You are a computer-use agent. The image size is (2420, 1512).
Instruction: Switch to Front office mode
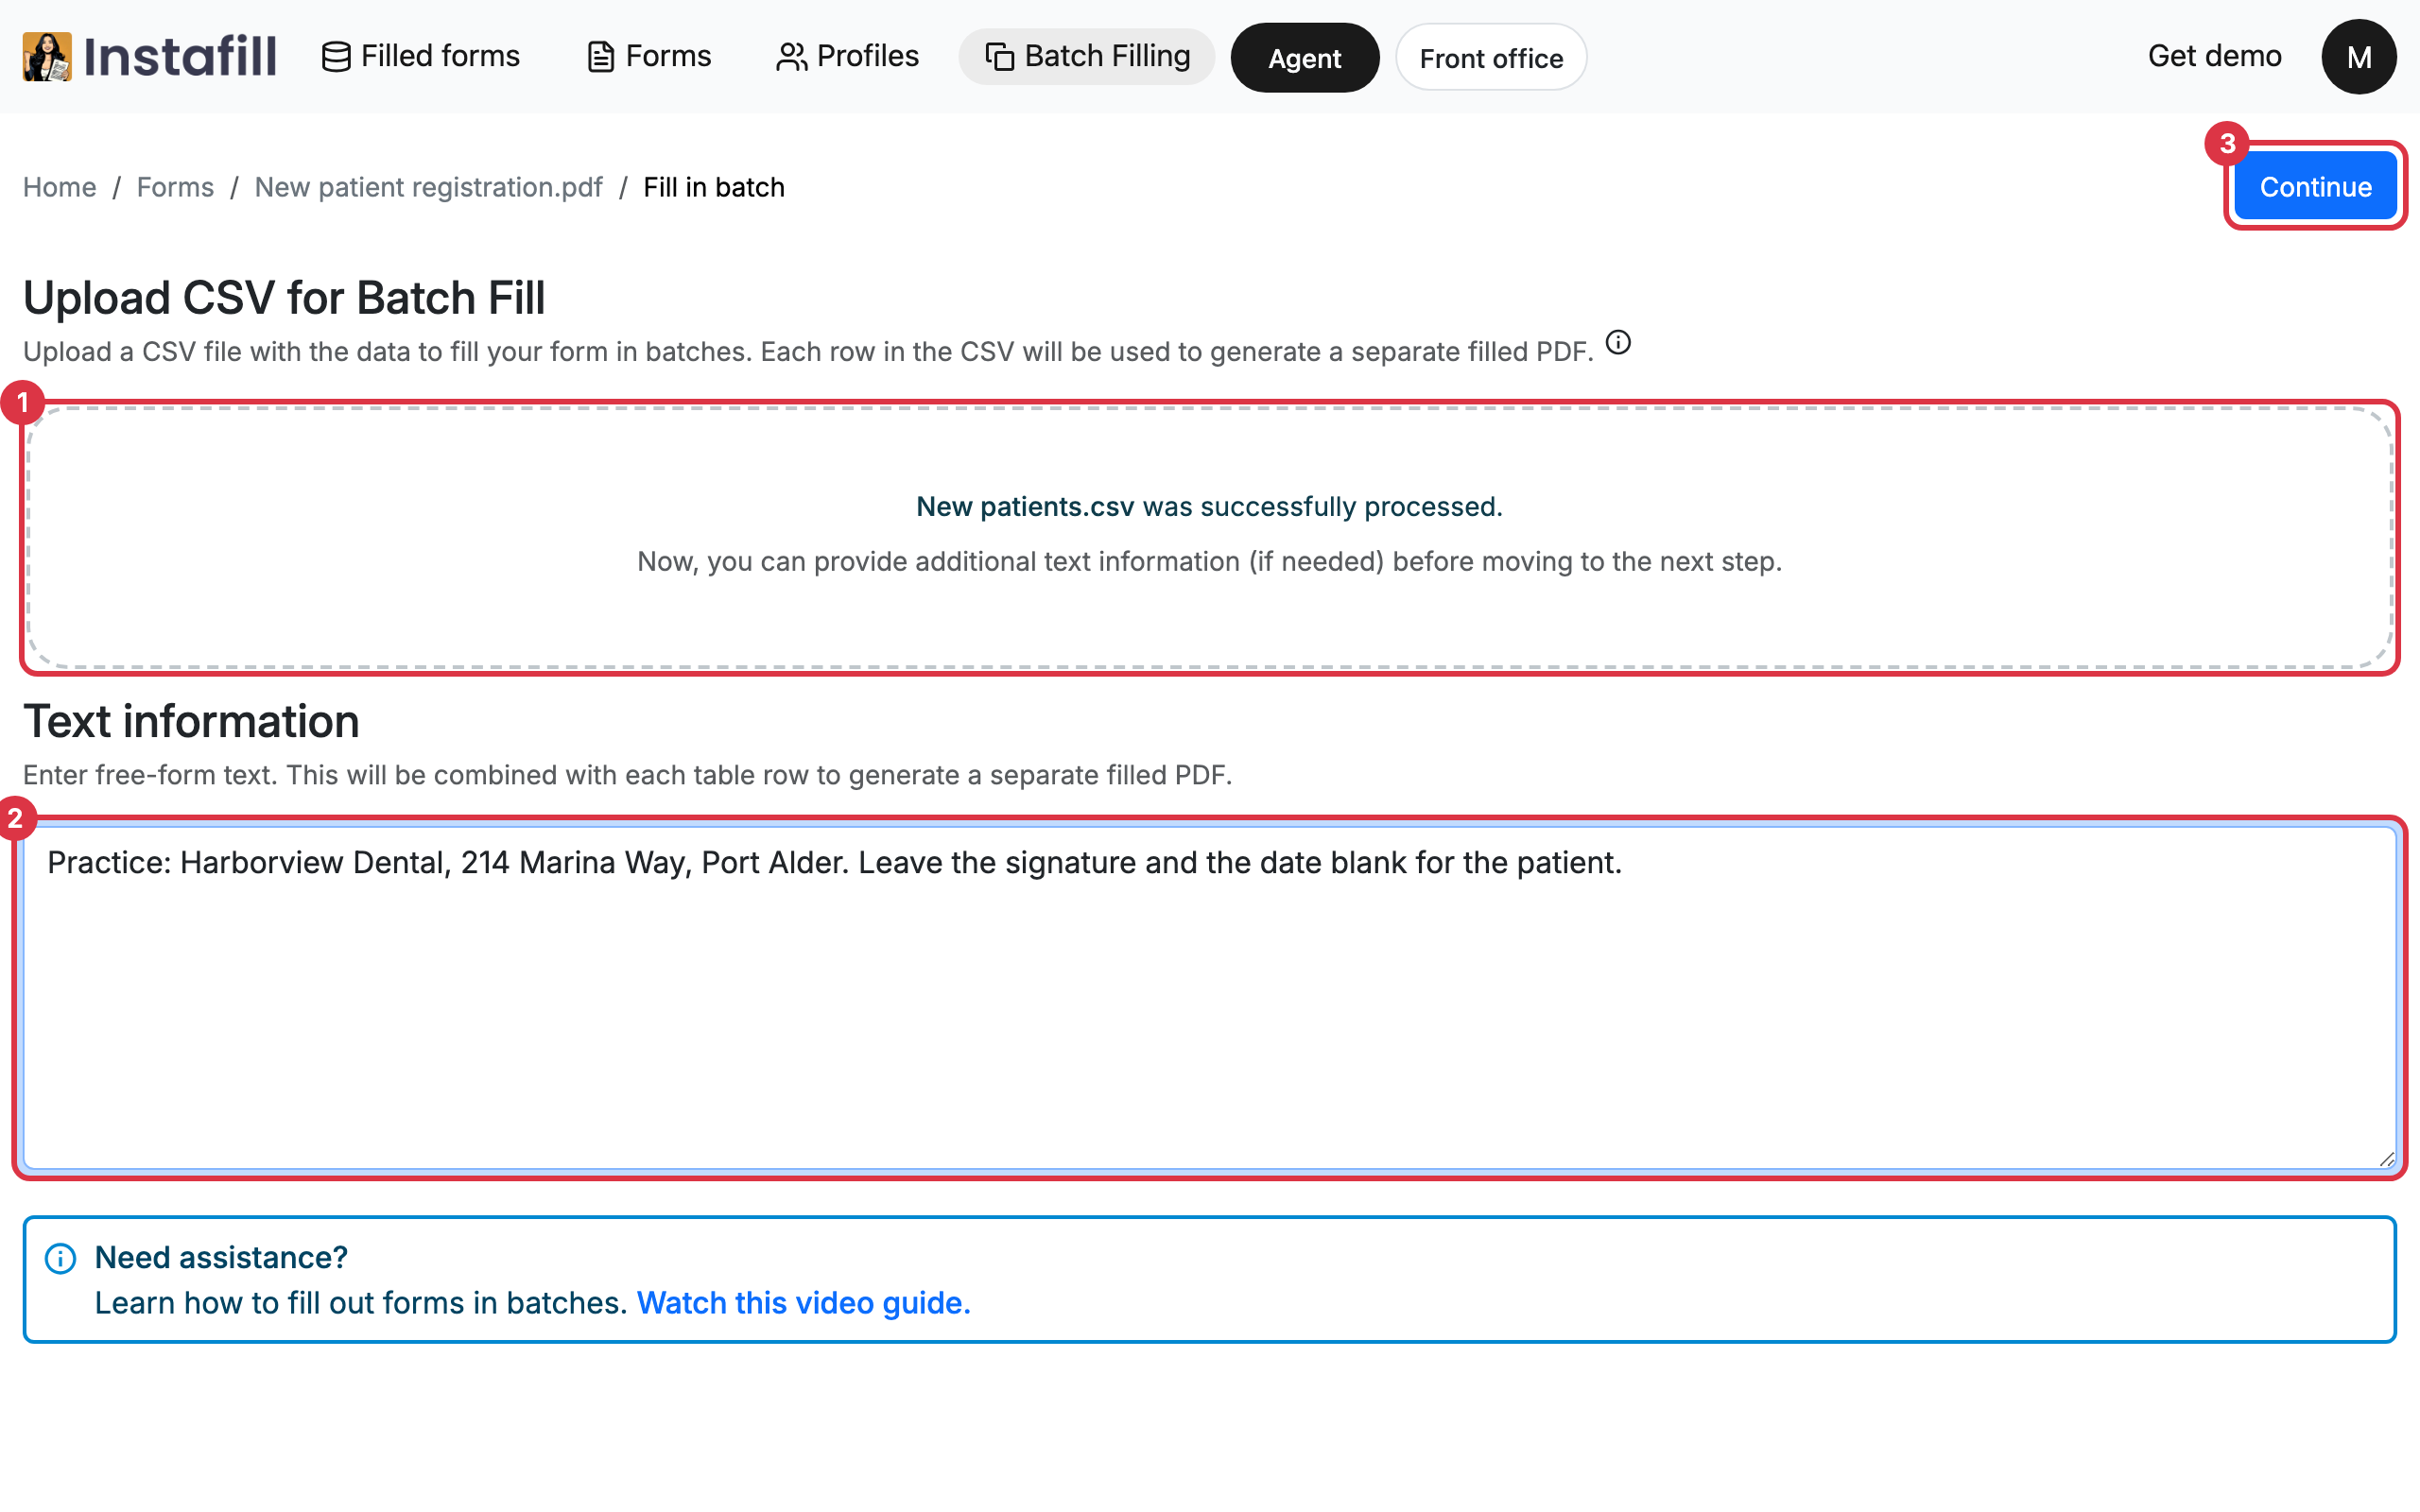coord(1490,58)
